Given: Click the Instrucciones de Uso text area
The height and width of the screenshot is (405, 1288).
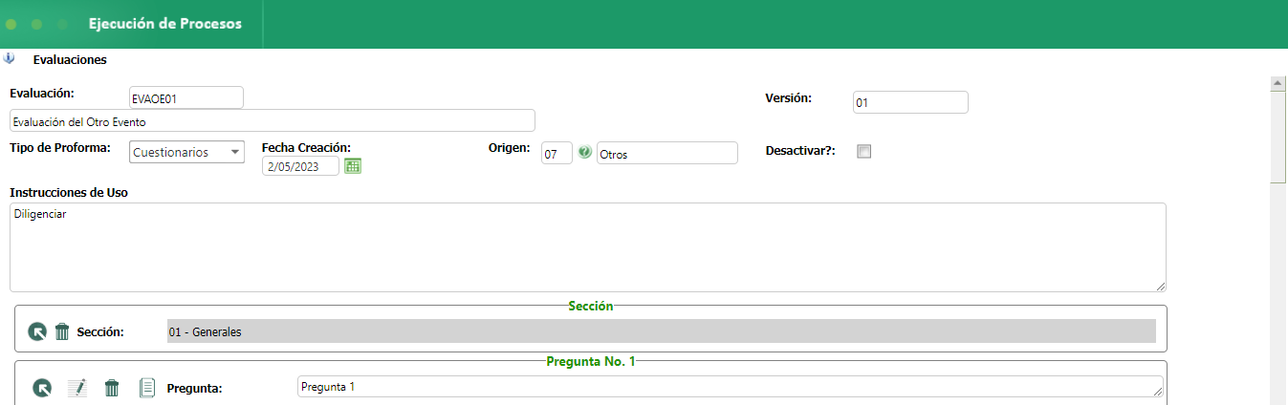Looking at the screenshot, I should click(x=587, y=246).
